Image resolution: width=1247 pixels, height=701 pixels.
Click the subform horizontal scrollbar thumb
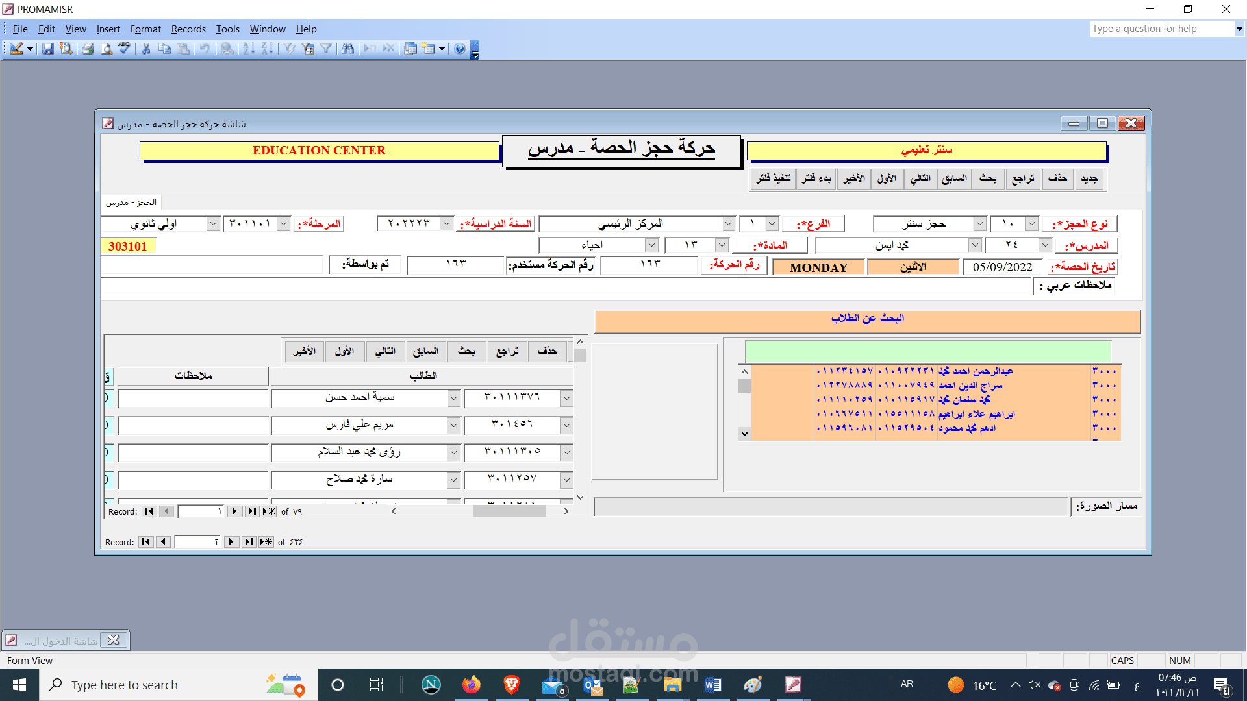(x=509, y=511)
